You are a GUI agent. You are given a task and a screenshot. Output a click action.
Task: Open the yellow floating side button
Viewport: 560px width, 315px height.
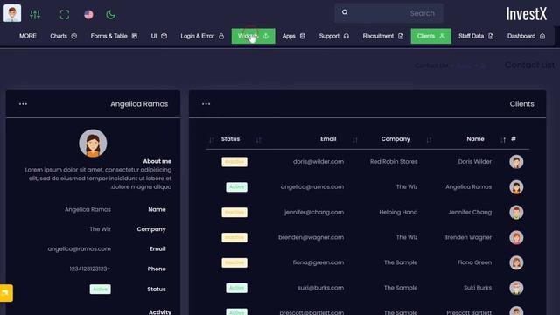click(x=6, y=293)
